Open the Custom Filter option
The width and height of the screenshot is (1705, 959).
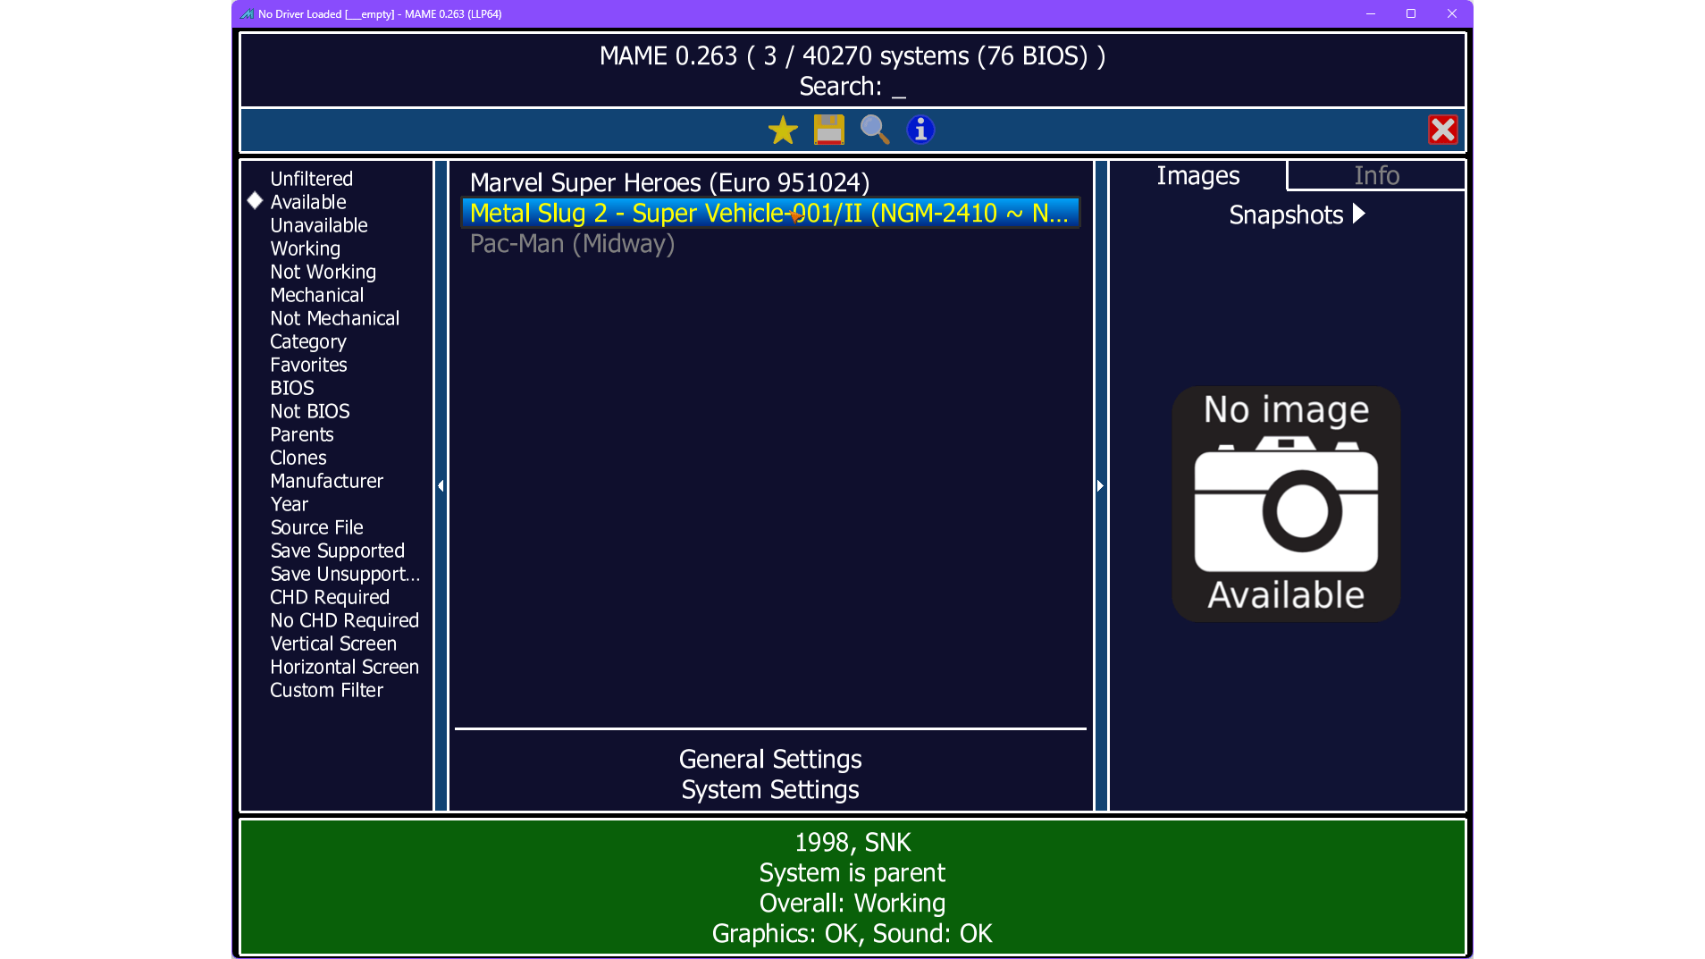click(x=327, y=691)
